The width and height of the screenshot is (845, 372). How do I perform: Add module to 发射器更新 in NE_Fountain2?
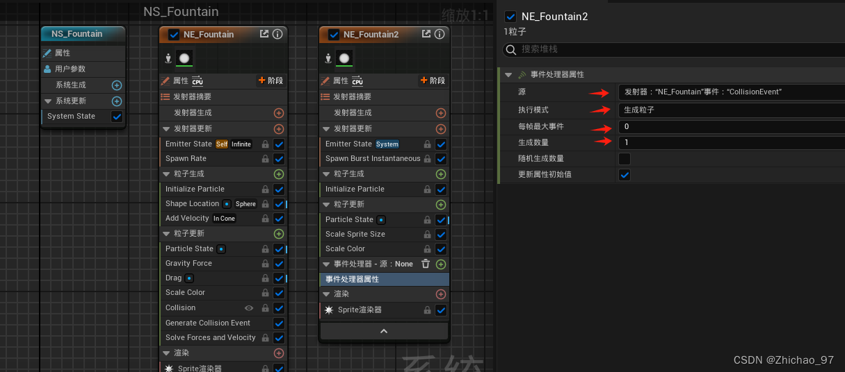[x=441, y=128]
